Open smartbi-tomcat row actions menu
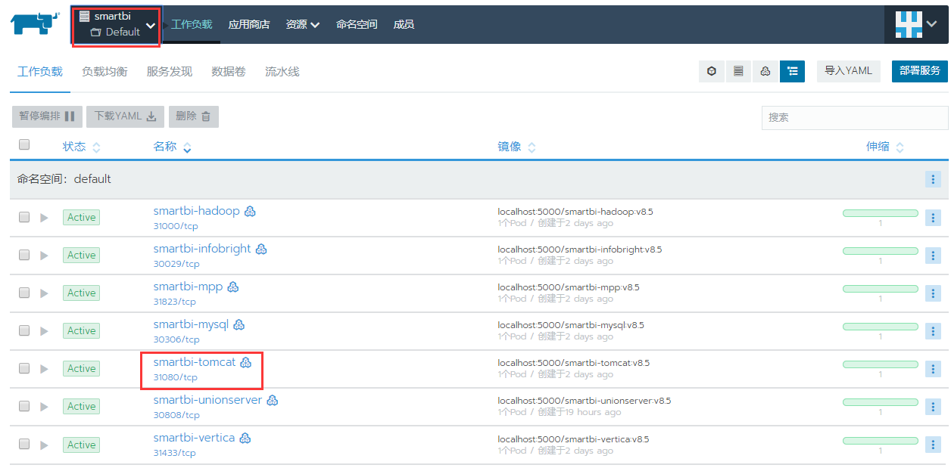 pos(933,368)
